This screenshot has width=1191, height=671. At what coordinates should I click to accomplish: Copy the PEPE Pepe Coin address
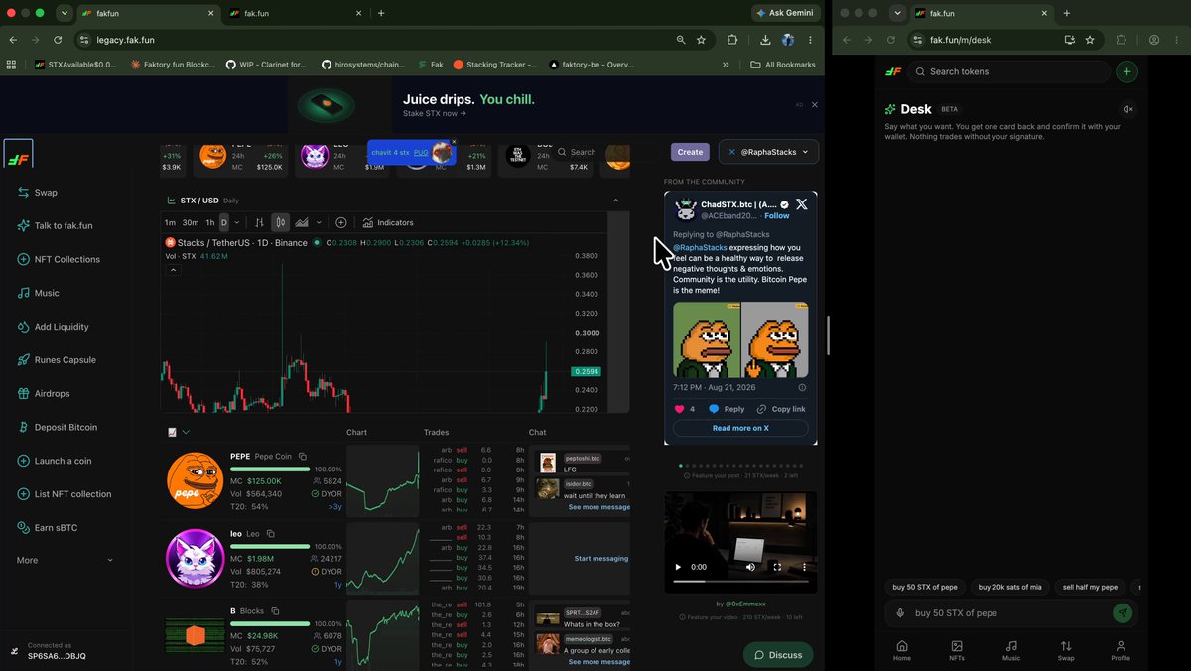point(303,457)
